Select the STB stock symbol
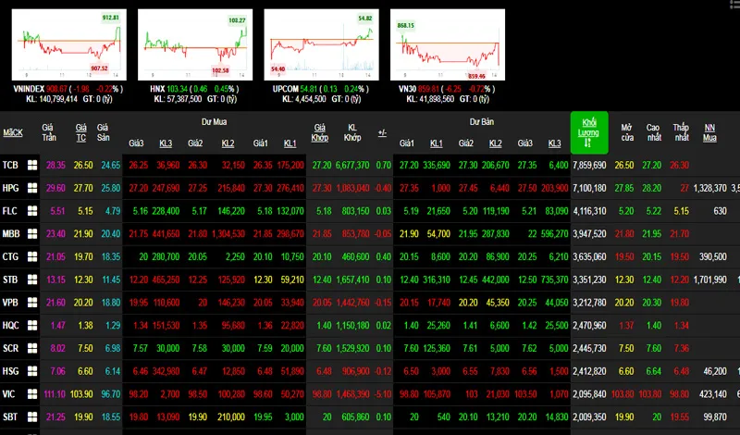 [x=10, y=280]
